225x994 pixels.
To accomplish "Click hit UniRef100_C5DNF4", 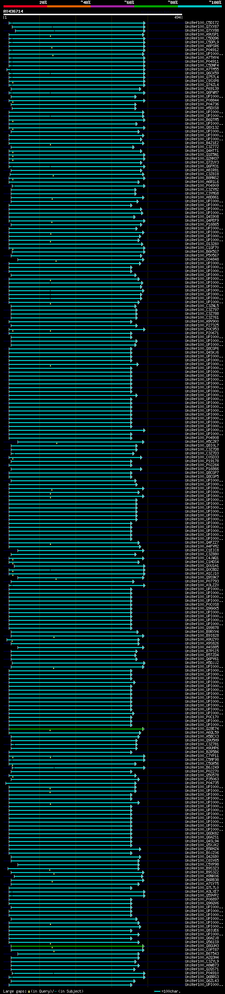I will click(202, 65).
